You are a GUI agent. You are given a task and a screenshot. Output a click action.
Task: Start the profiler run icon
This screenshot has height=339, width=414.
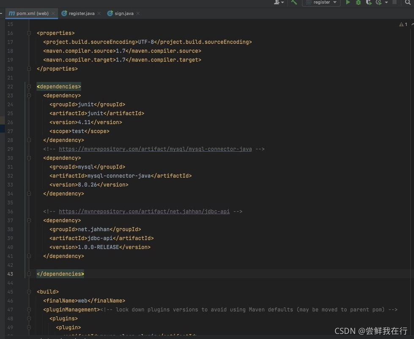(378, 3)
